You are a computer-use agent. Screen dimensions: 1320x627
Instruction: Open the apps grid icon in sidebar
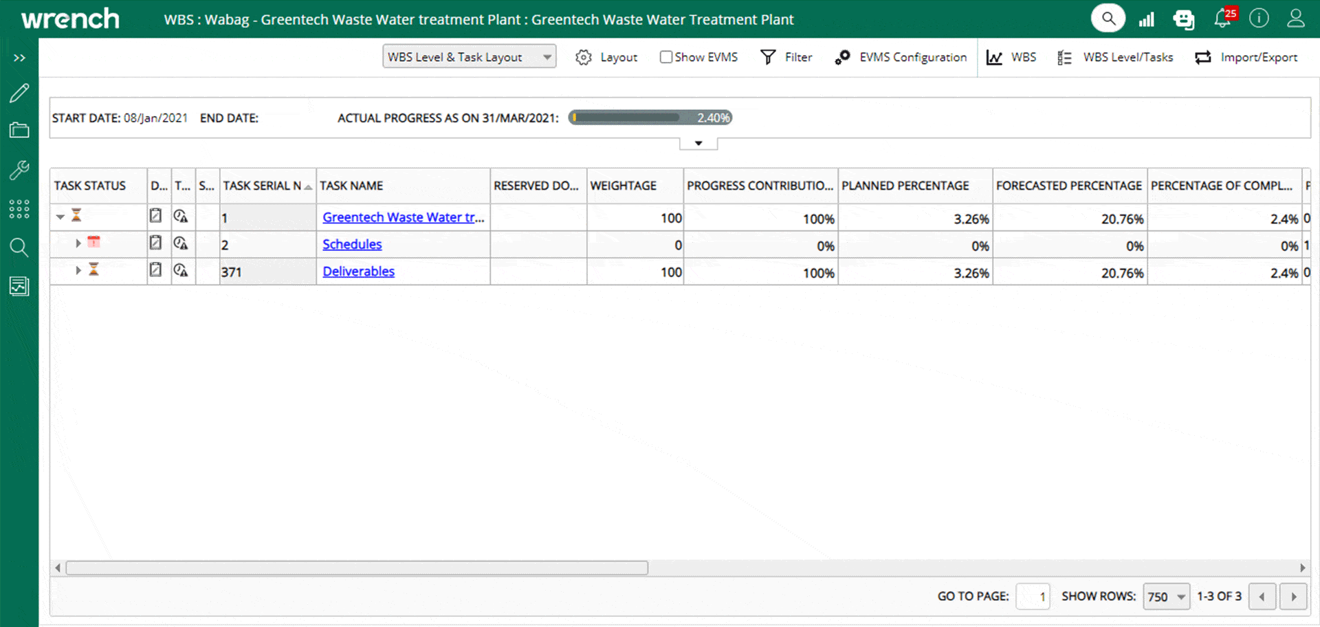(x=19, y=209)
